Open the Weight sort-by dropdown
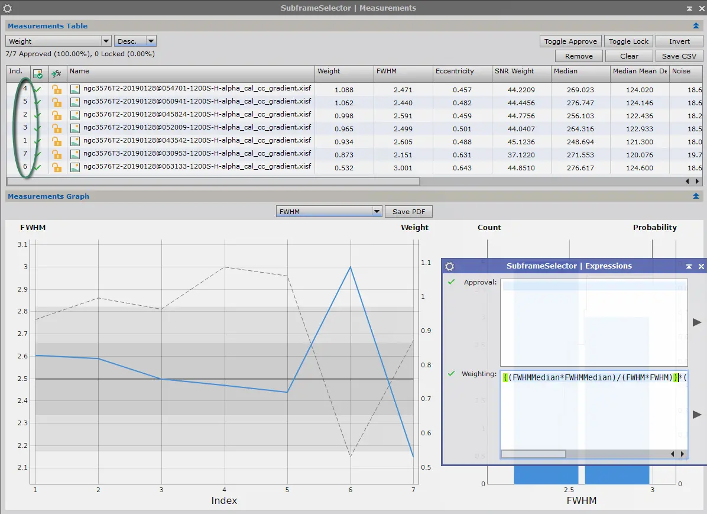The width and height of the screenshot is (707, 514). pyautogui.click(x=58, y=41)
